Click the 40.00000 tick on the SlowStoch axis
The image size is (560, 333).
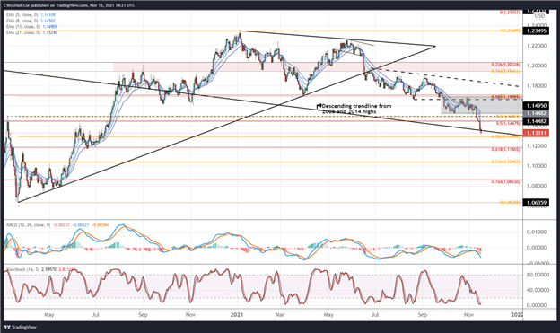pos(537,290)
